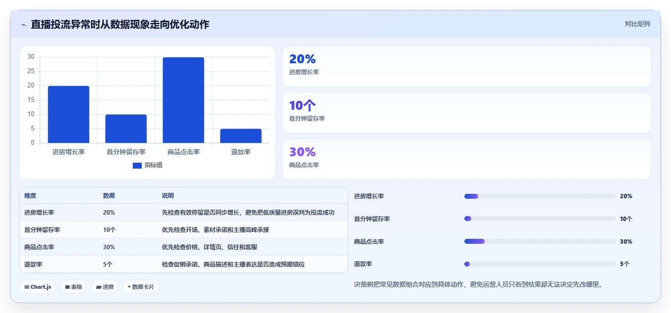Click the 商品点击率 progress bar
This screenshot has height=313, width=671.
point(540,241)
